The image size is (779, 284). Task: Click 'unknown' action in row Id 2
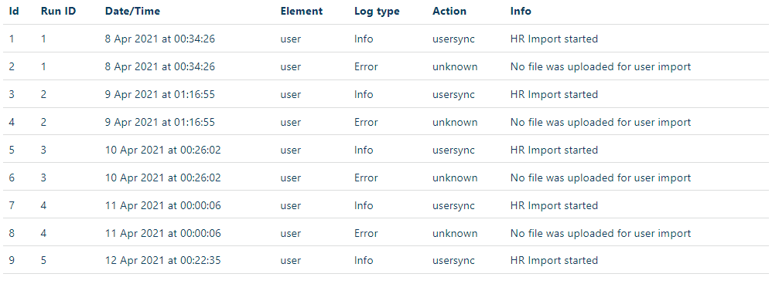pos(455,66)
